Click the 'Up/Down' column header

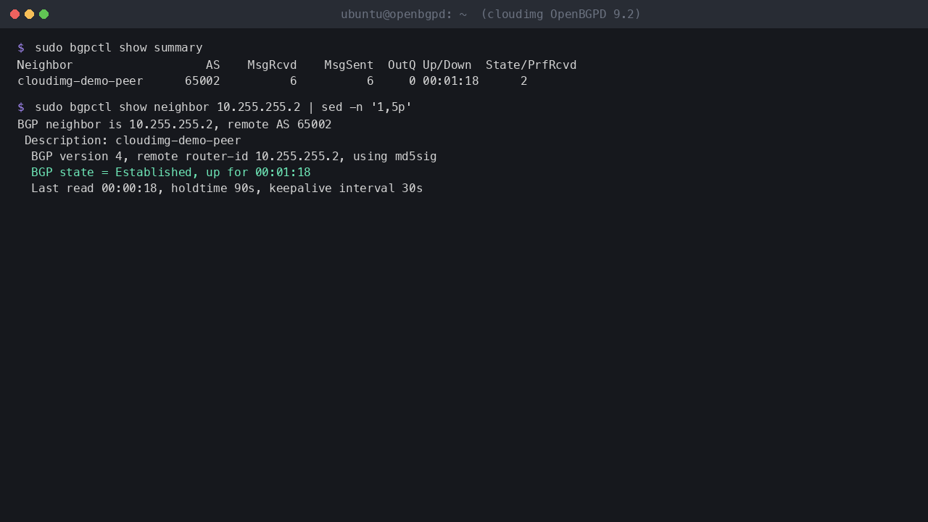[447, 65]
